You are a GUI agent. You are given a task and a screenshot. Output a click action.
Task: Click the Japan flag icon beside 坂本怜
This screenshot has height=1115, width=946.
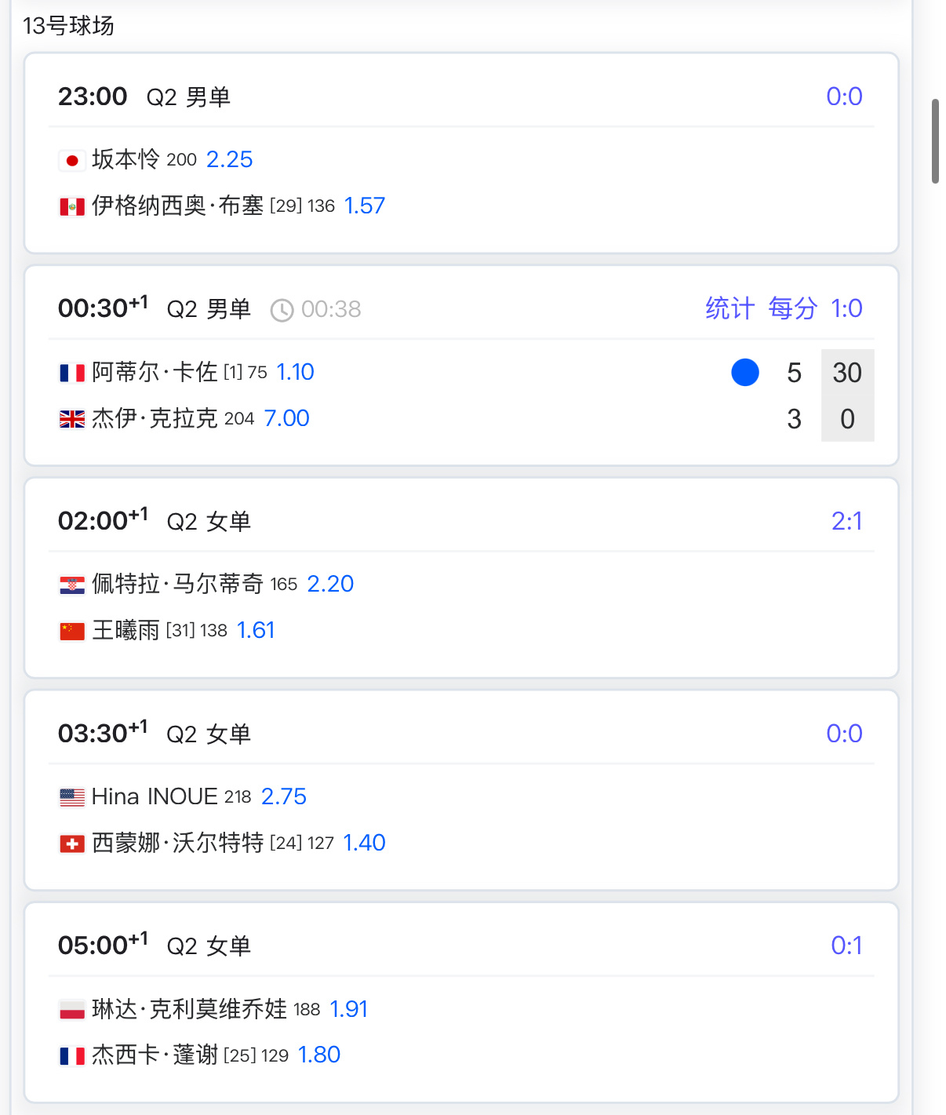pyautogui.click(x=72, y=161)
